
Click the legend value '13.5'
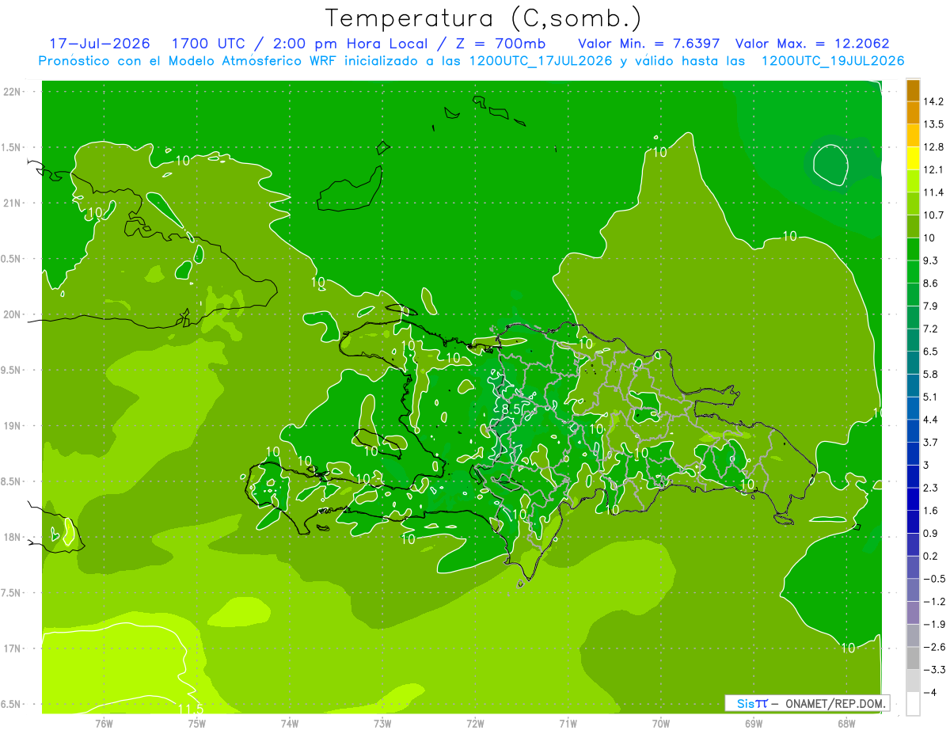pyautogui.click(x=933, y=124)
